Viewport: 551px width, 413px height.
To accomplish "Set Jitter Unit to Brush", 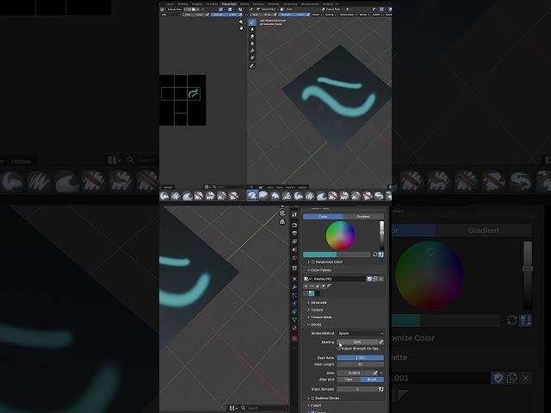I will coord(372,379).
